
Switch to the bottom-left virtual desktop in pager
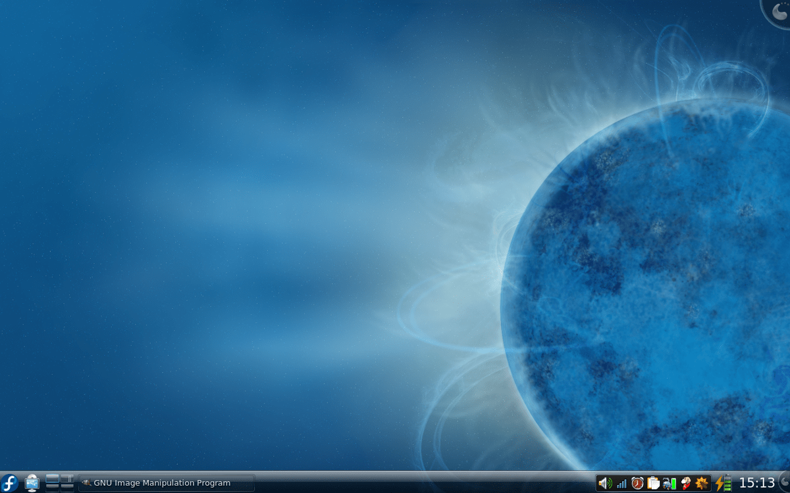tap(53, 488)
